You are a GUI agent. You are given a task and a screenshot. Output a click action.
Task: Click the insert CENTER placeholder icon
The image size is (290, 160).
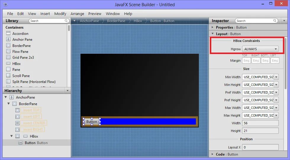17,123
